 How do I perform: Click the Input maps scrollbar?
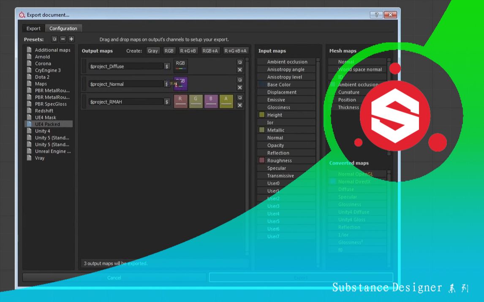coord(318,162)
